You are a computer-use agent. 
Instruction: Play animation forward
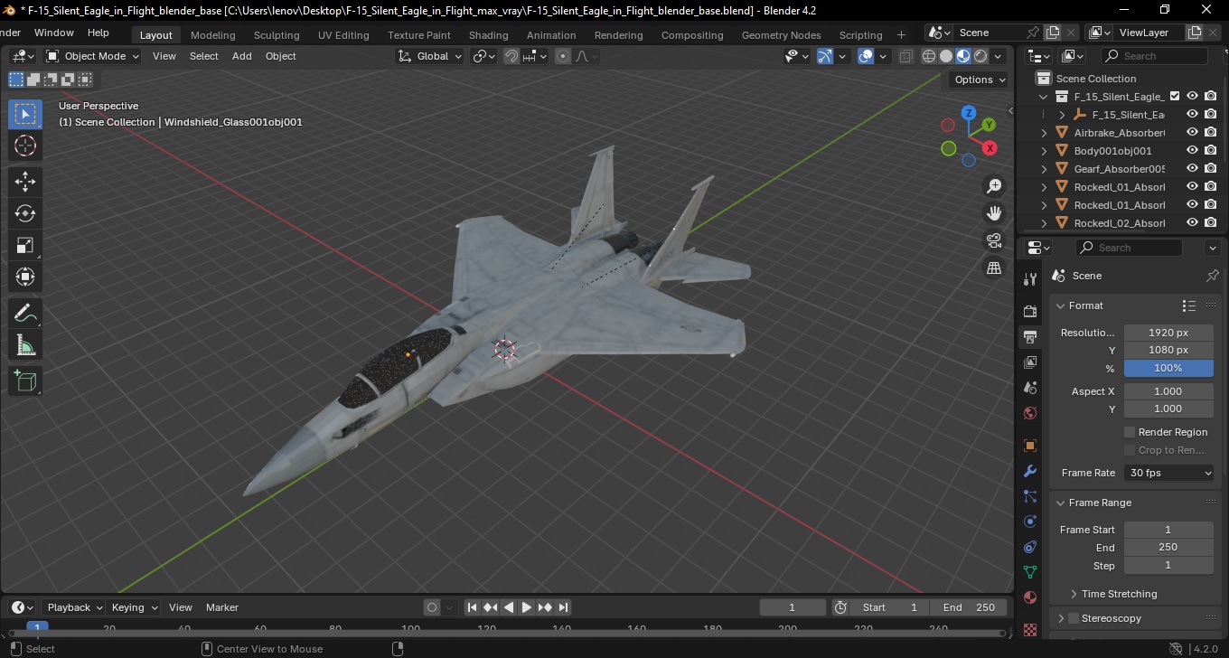pos(526,607)
